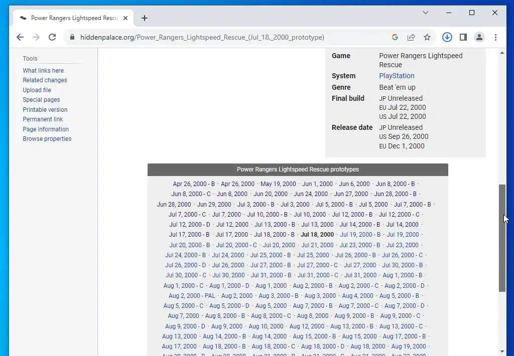Open Jul 7, 2000 - B prototype

(413, 205)
